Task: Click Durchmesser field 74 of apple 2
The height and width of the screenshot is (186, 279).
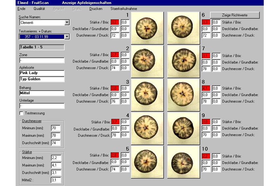Action: pos(115,68)
